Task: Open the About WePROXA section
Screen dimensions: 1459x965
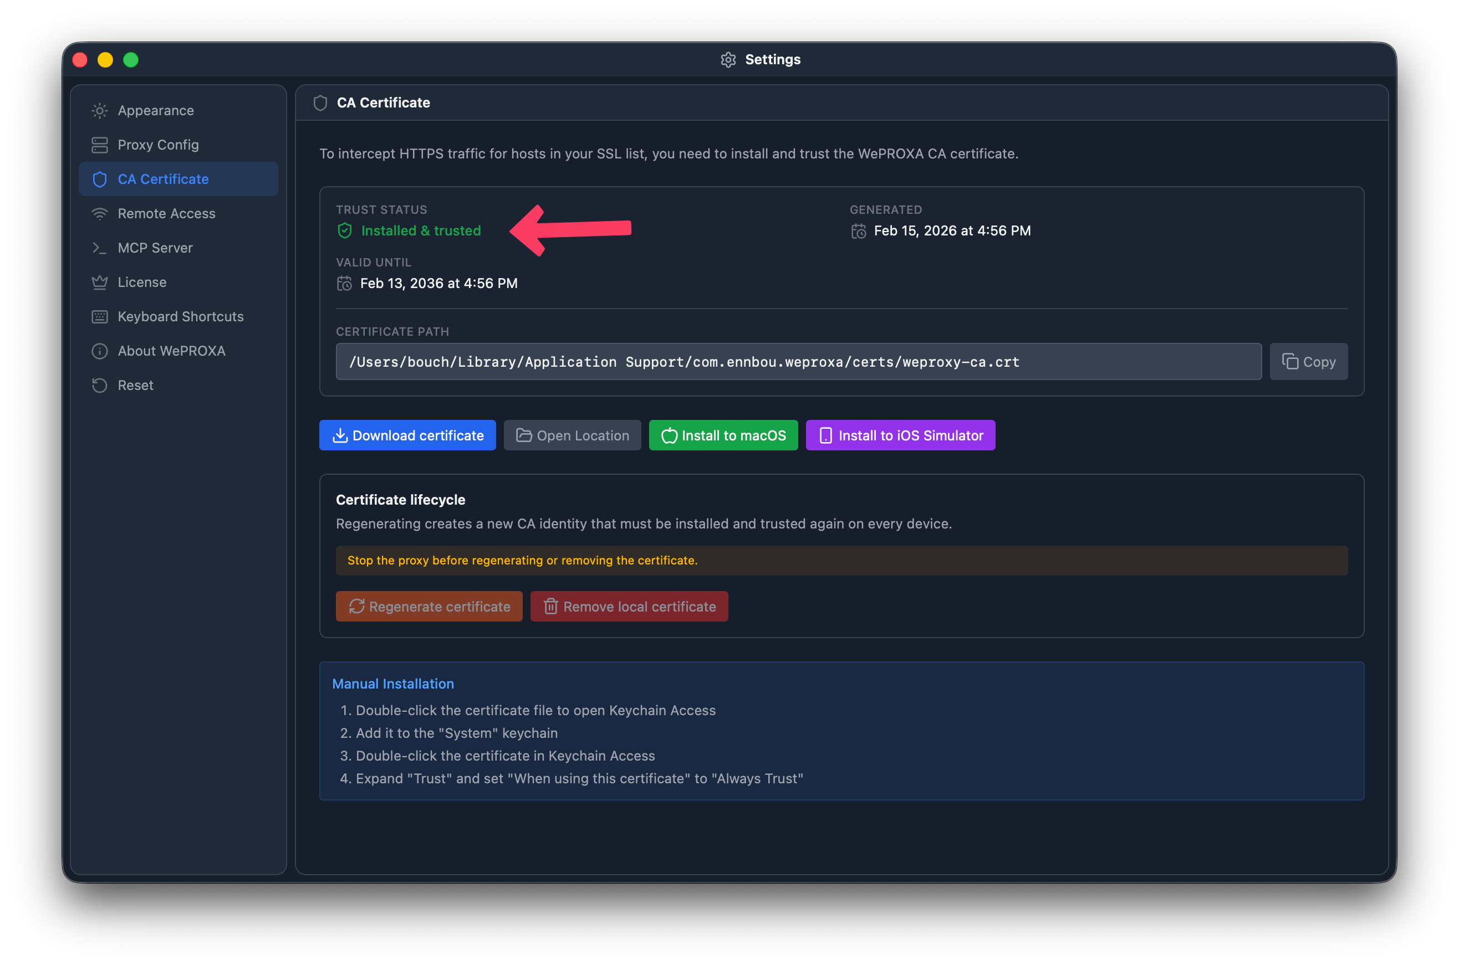Action: pyautogui.click(x=178, y=351)
